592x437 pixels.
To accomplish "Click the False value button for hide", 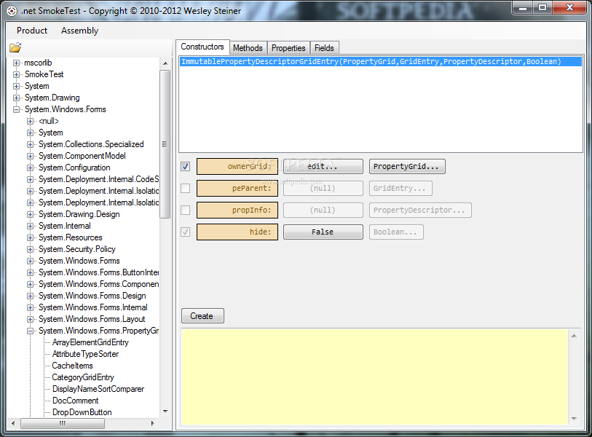I will point(323,232).
